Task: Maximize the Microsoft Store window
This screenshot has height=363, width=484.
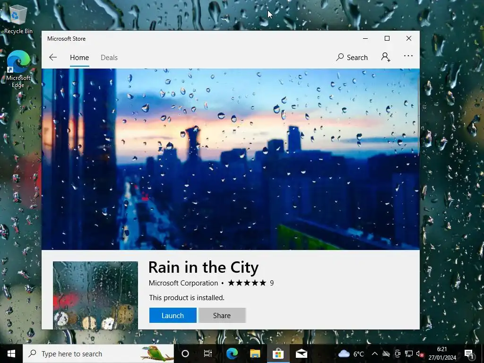Action: tap(387, 38)
